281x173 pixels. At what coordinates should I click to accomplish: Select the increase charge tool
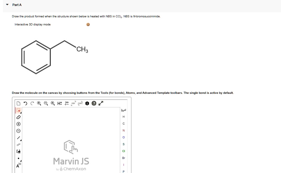[x=18, y=124]
